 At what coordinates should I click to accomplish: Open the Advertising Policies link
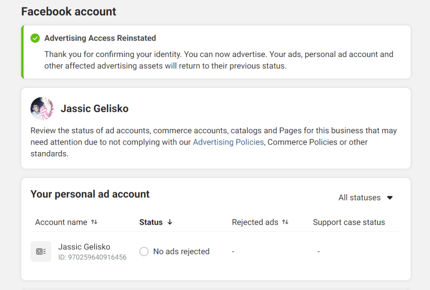[228, 142]
